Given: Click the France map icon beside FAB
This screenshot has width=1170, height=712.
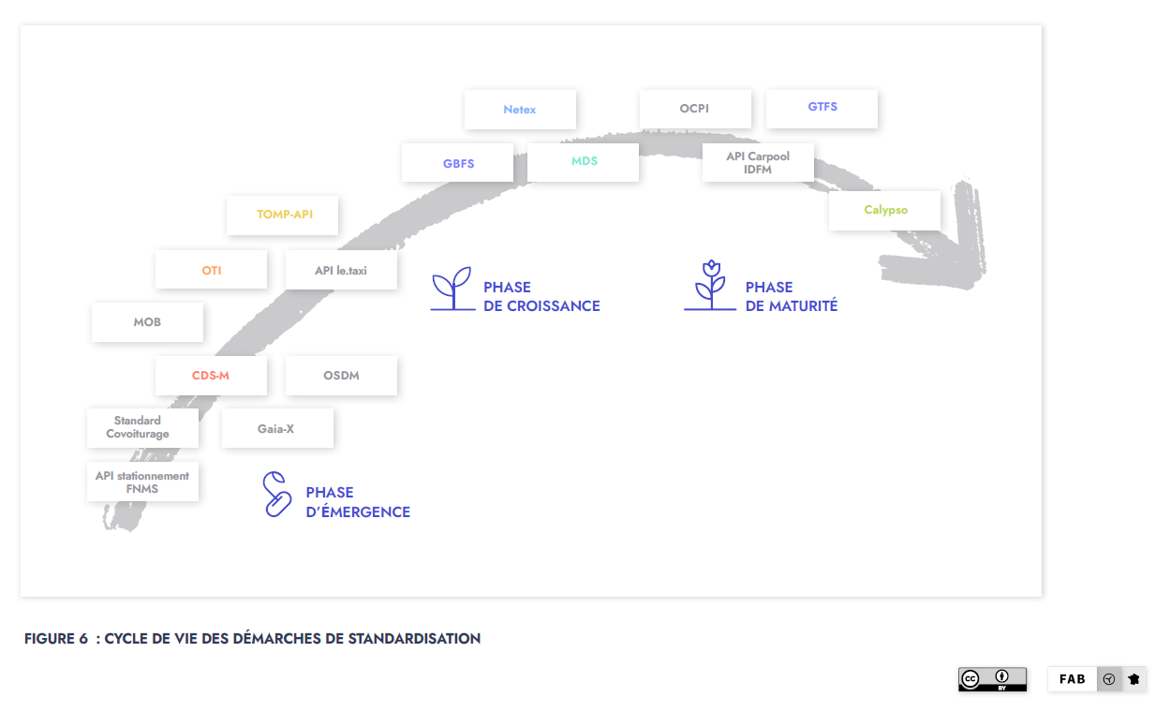Looking at the screenshot, I should click(x=1134, y=678).
